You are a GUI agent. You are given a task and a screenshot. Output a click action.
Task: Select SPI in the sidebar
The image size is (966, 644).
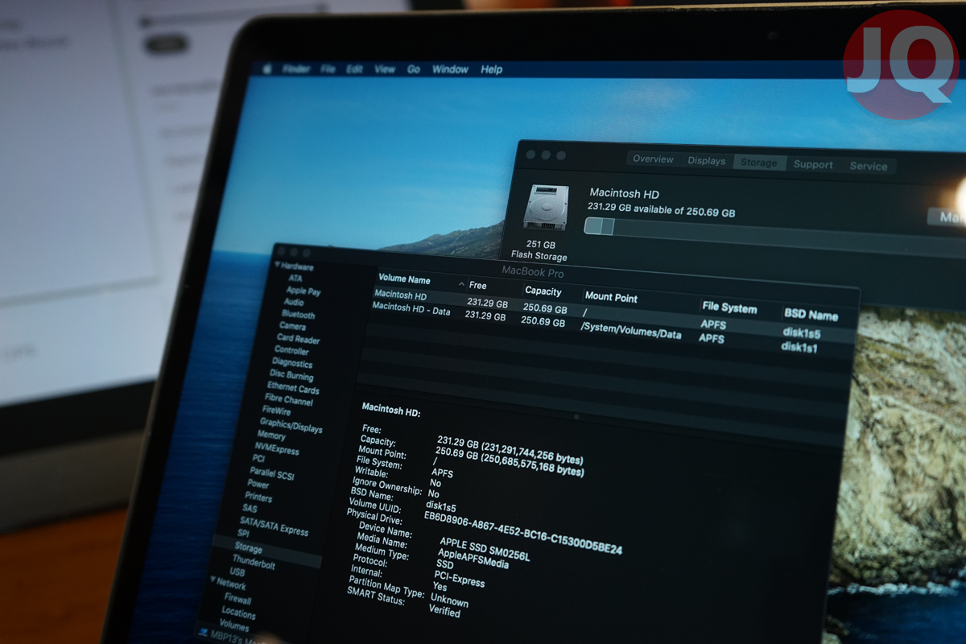click(x=243, y=535)
